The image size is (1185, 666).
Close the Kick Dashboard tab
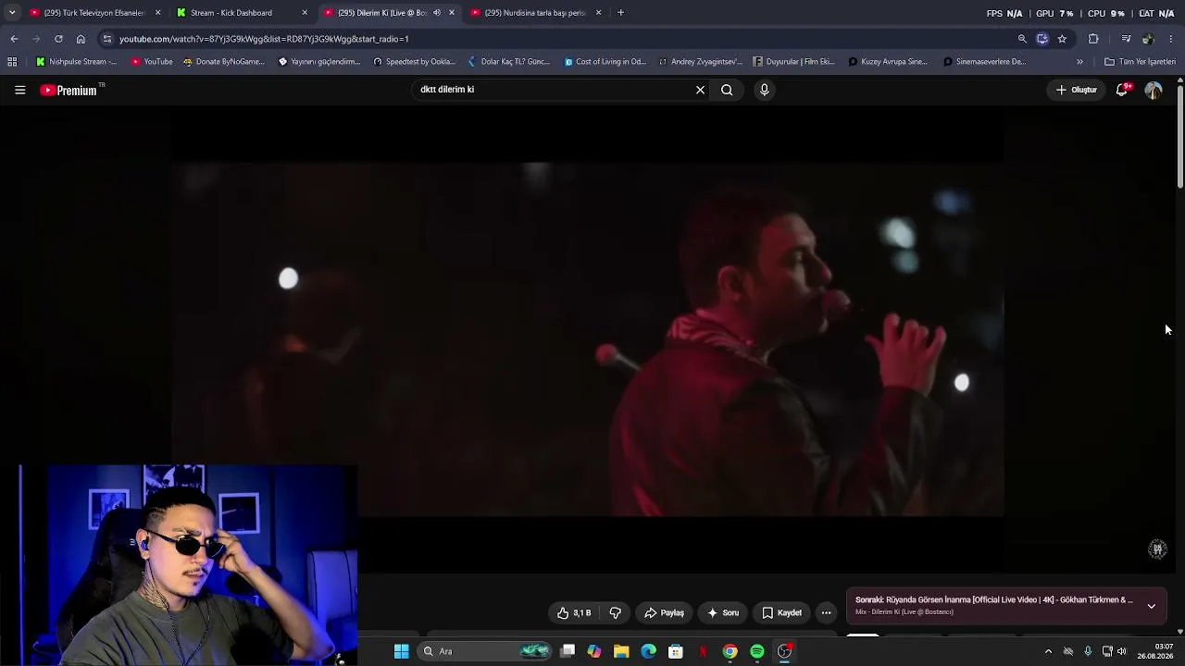point(305,13)
